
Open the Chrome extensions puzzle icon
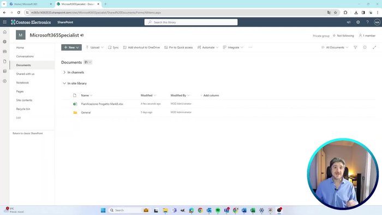coord(345,13)
